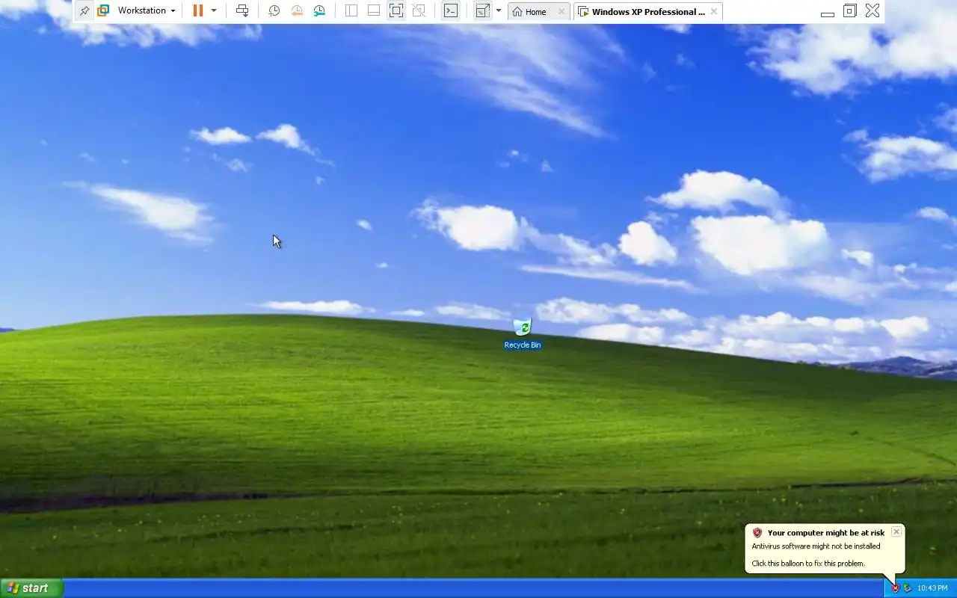Dismiss the security warning balloon
Screen dimensions: 957x598
pyautogui.click(x=896, y=531)
